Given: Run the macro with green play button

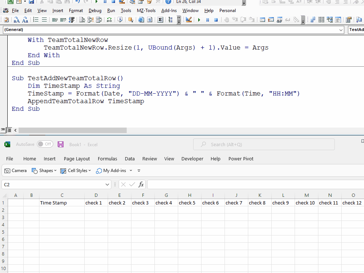Looking at the screenshot, I should pos(199,20).
